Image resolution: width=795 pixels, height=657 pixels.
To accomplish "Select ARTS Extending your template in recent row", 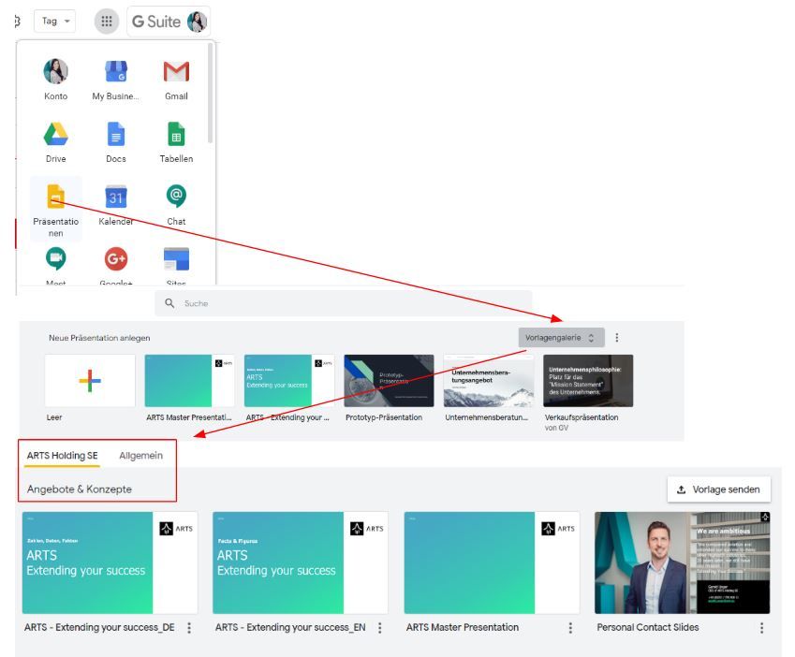I will (x=289, y=380).
